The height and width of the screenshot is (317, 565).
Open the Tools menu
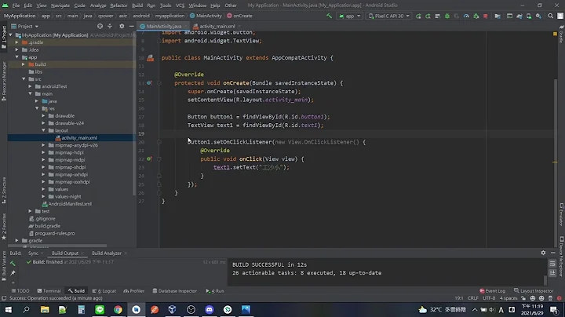(x=166, y=5)
